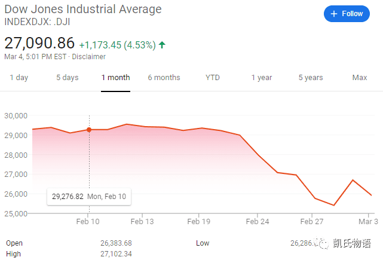
Task: Select the Max range tab
Action: click(360, 78)
